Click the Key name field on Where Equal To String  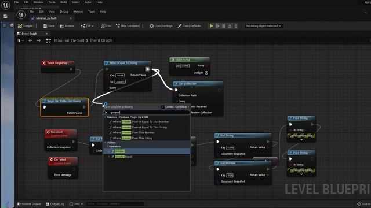point(120,76)
